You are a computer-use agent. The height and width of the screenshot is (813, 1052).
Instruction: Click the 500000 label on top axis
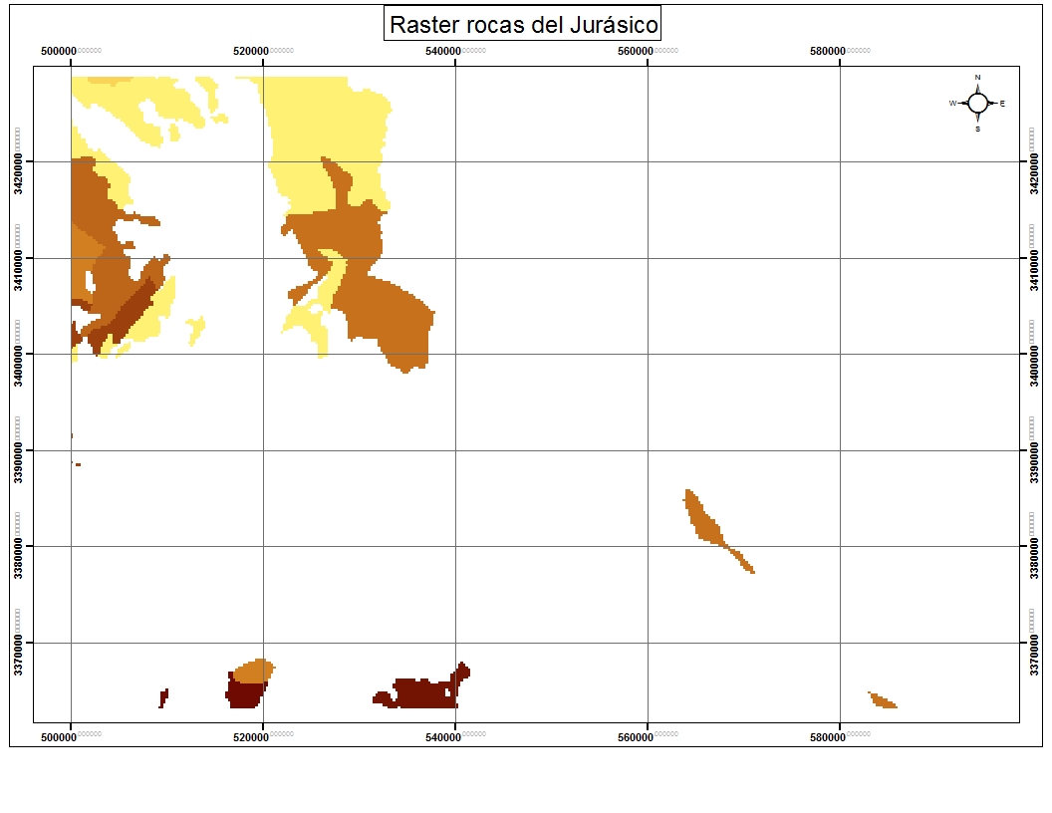[59, 51]
